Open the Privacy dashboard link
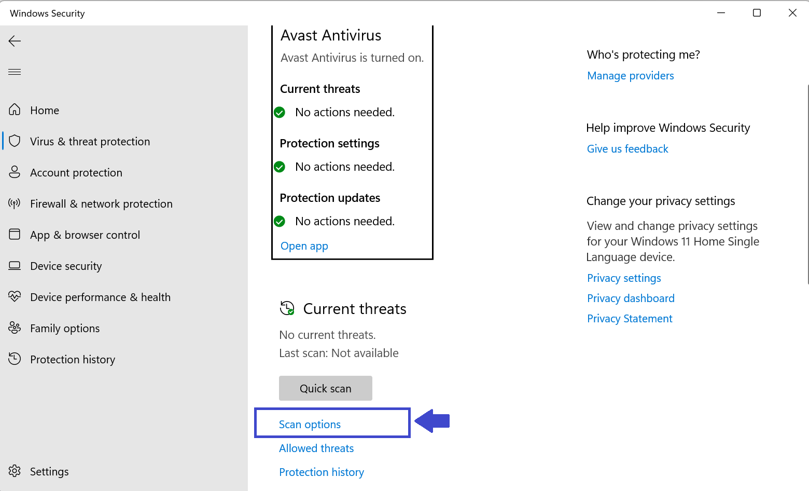 tap(631, 298)
